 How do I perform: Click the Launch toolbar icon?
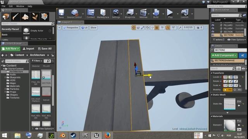(184, 14)
